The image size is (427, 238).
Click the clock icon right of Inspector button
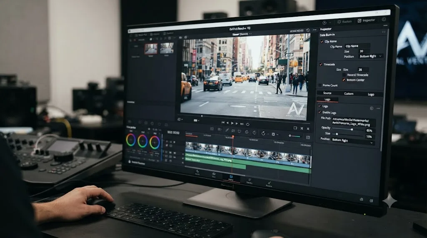pyautogui.click(x=384, y=19)
